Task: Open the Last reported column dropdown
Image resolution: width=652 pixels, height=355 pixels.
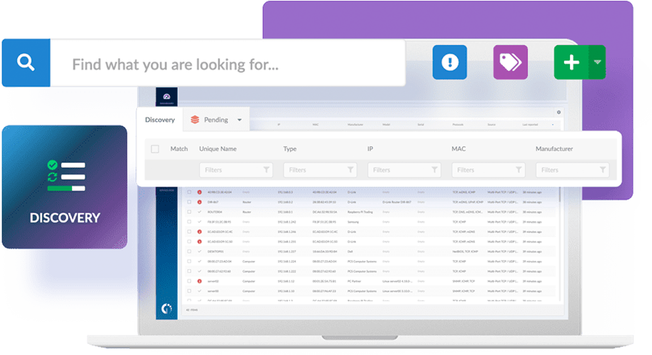Action: click(554, 125)
